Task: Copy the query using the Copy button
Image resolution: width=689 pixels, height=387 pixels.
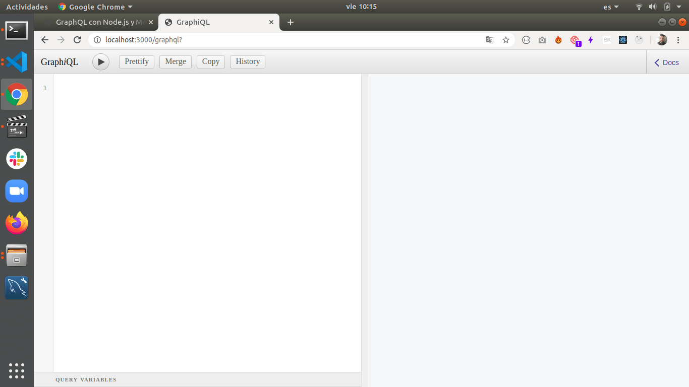Action: pyautogui.click(x=211, y=61)
